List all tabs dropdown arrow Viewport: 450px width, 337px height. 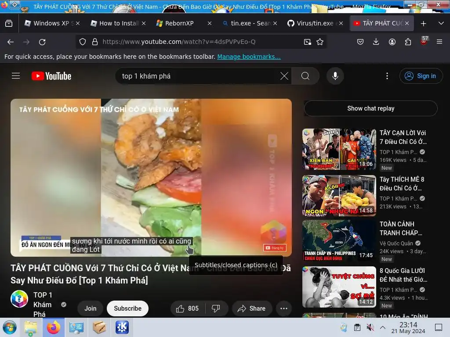441,24
